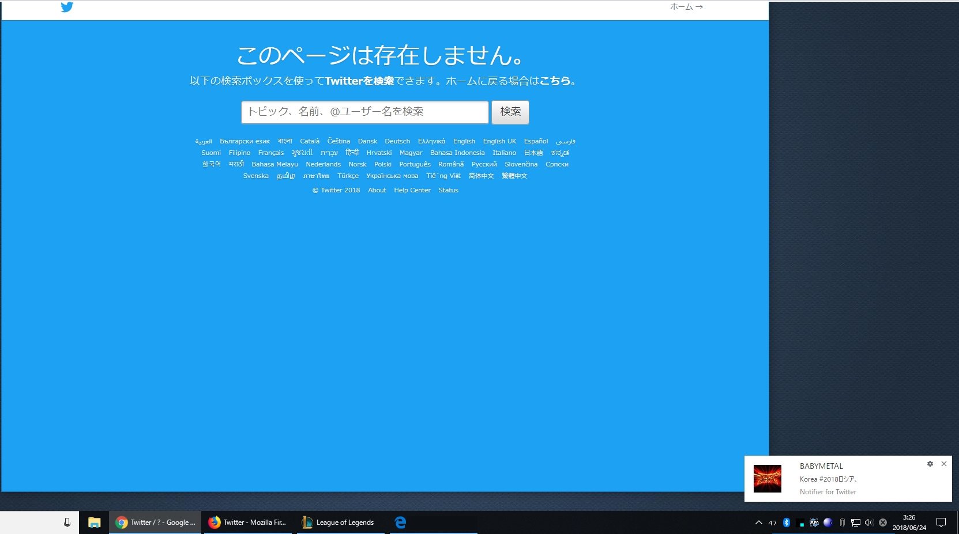This screenshot has height=534, width=959.
Task: Click Bluetooth tray icon
Action: click(x=787, y=522)
